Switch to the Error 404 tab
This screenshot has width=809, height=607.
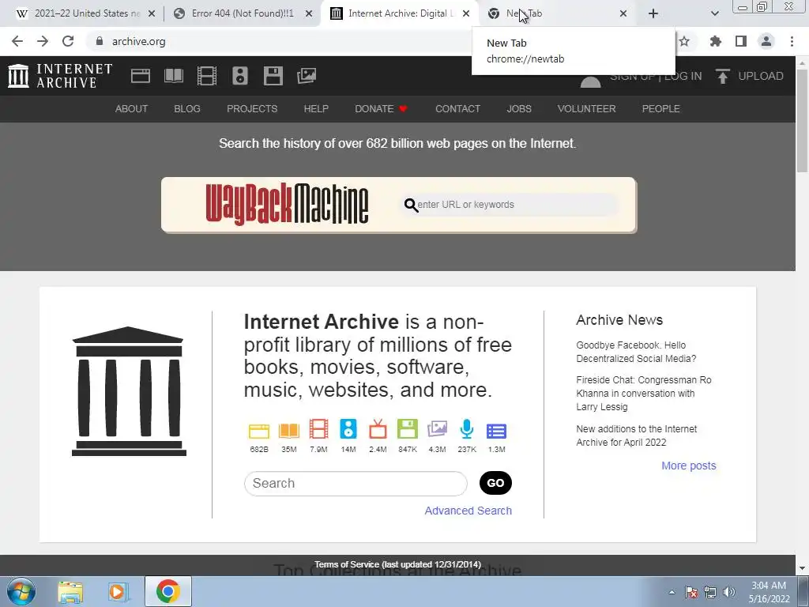pos(243,13)
